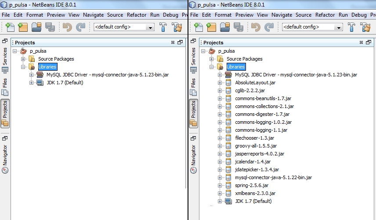Expand jasperreports-4.0.2.jar node
Screen dimensions: 376x220
point(220,154)
